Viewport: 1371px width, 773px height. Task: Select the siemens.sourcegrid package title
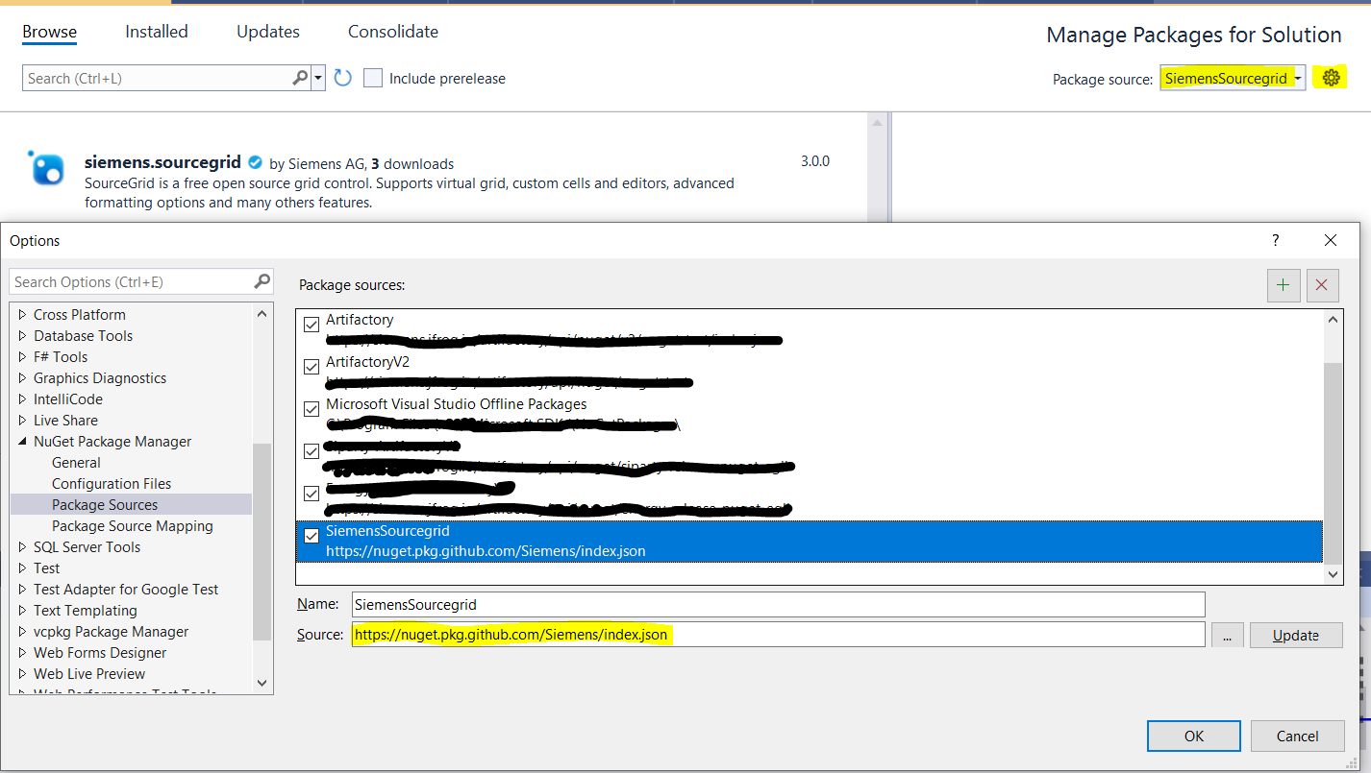click(162, 162)
